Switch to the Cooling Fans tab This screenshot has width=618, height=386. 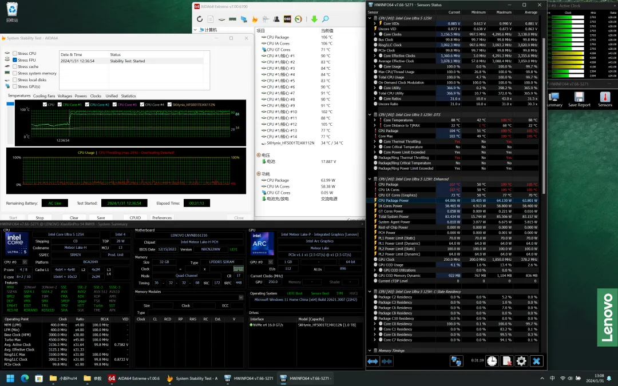coord(44,95)
